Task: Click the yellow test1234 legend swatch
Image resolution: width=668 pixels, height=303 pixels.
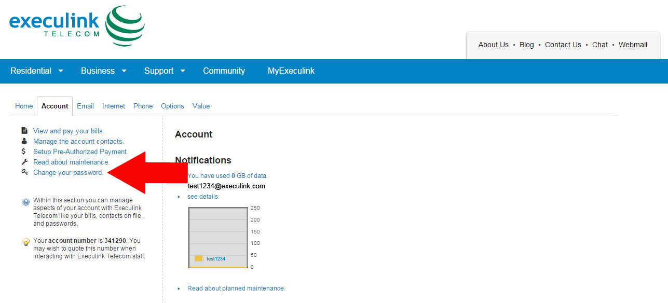Action: click(199, 258)
